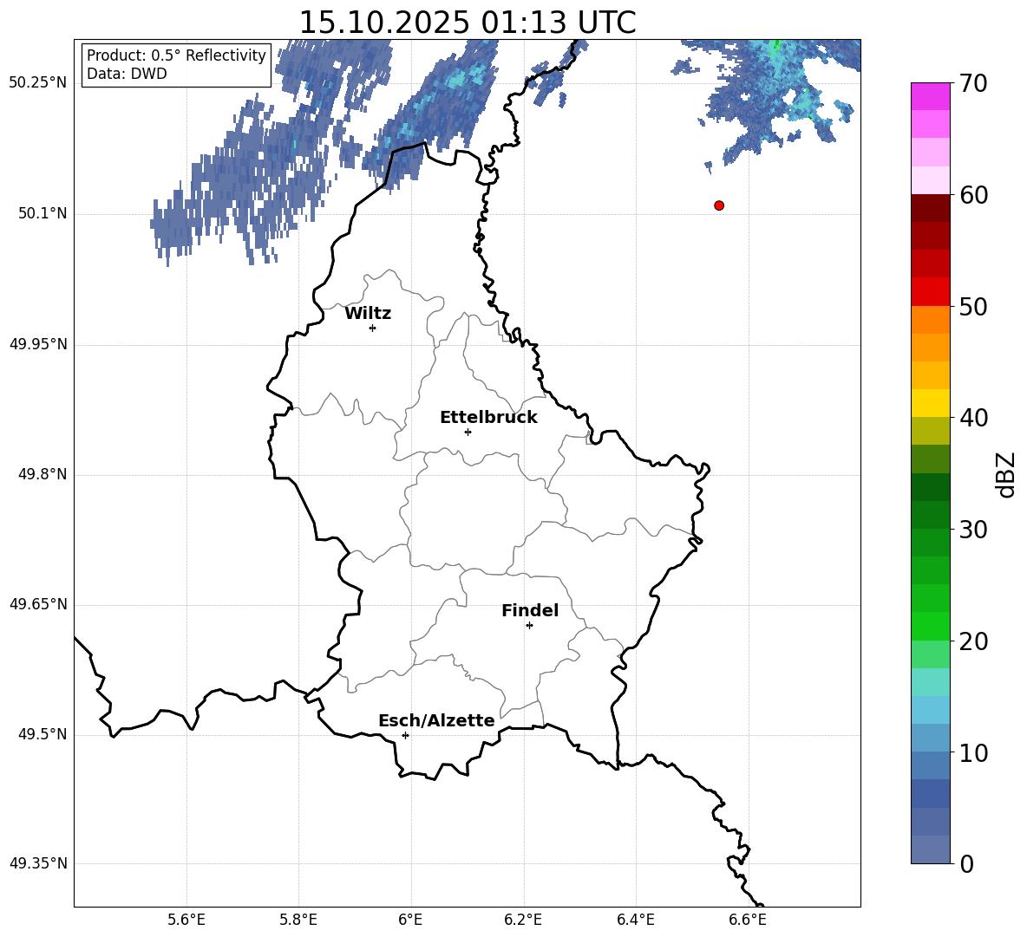
Task: Click the 5.8°E longitude label
Action: pos(298,920)
